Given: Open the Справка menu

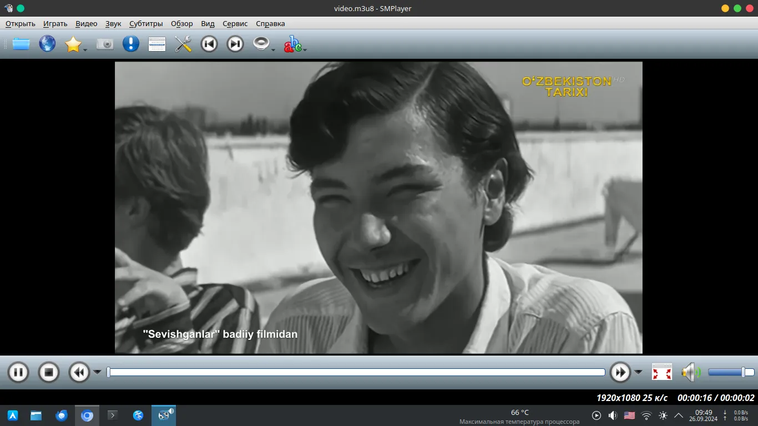Looking at the screenshot, I should (270, 23).
